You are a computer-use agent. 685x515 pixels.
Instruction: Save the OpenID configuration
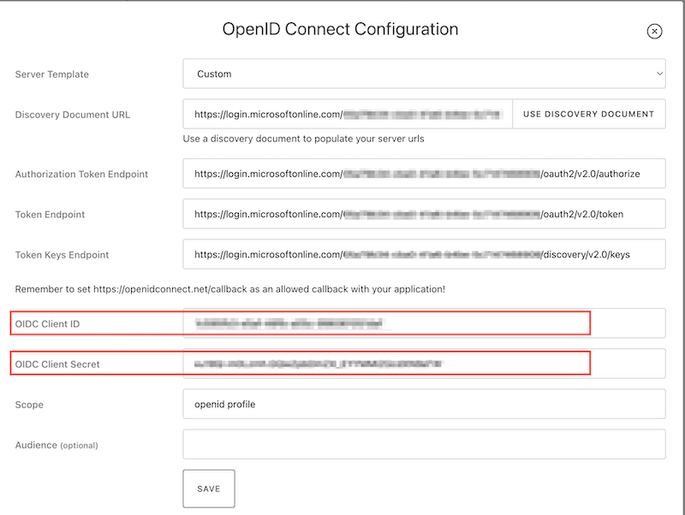coord(209,488)
